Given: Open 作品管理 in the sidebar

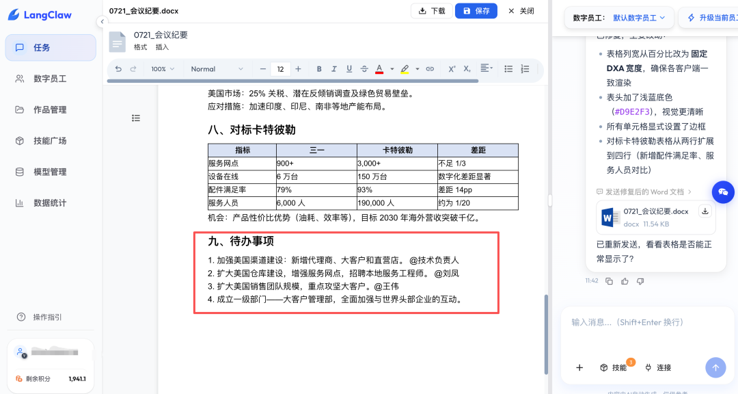Looking at the screenshot, I should (x=51, y=110).
